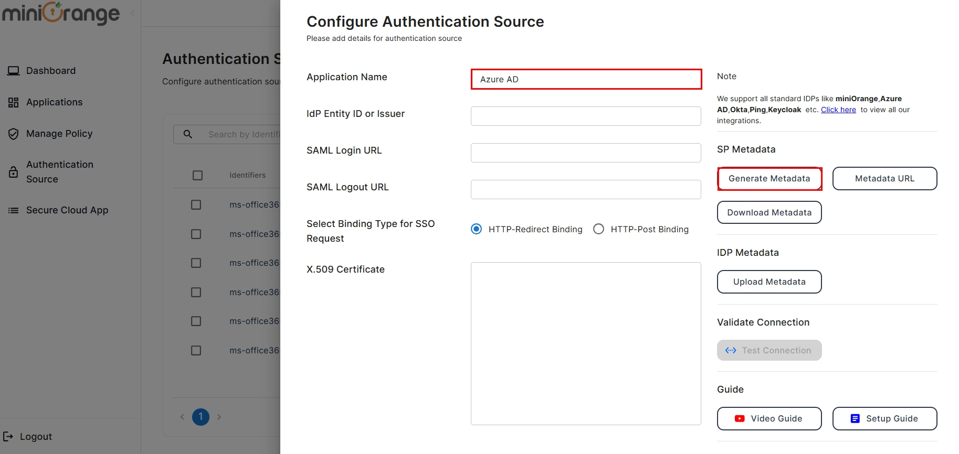Click the Secure Cloud App list icon
The height and width of the screenshot is (454, 959).
(14, 210)
